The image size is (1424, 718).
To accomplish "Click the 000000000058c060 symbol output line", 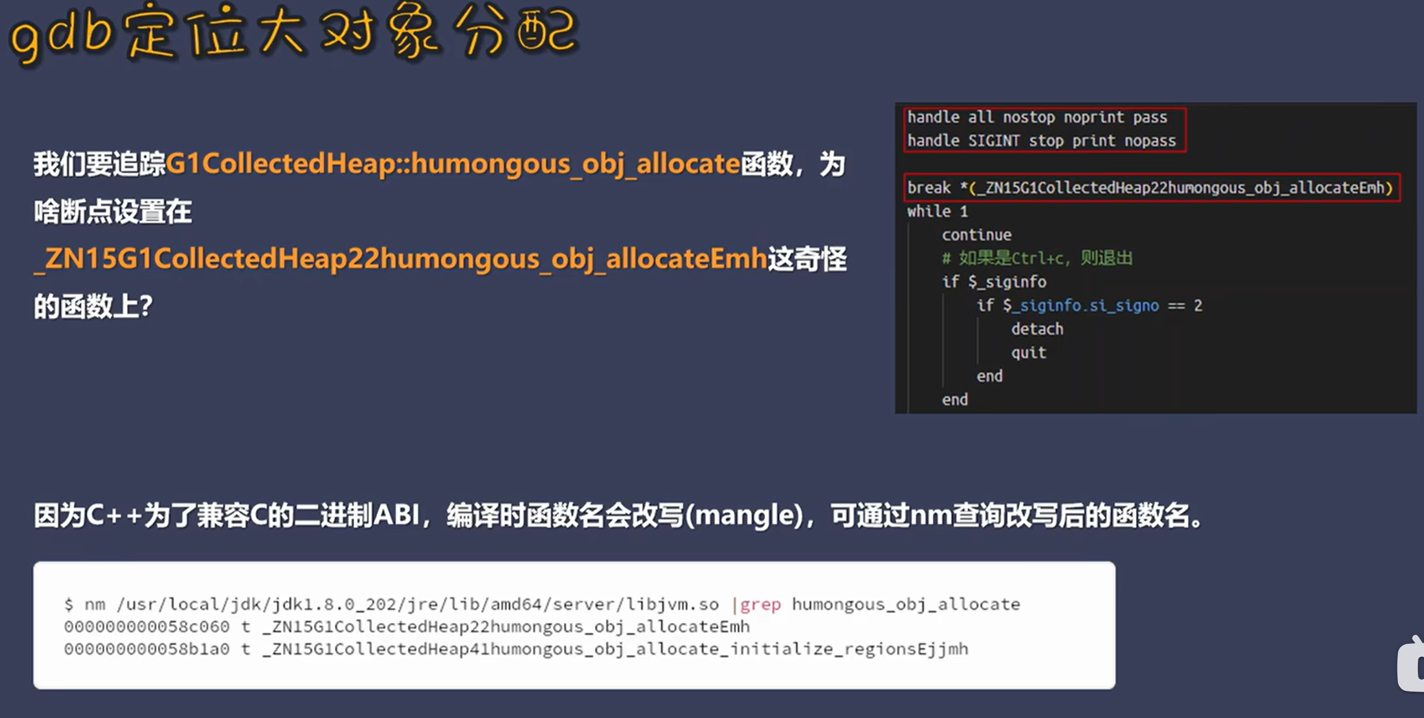I will click(x=406, y=627).
